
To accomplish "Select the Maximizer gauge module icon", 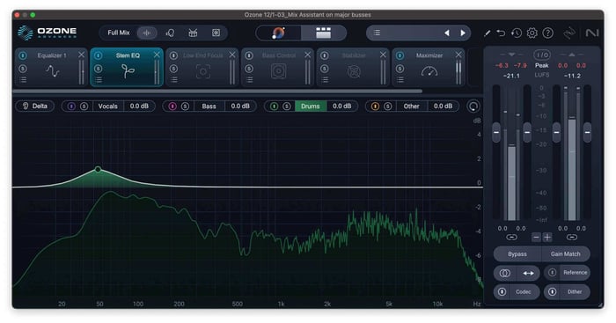I will [x=429, y=71].
